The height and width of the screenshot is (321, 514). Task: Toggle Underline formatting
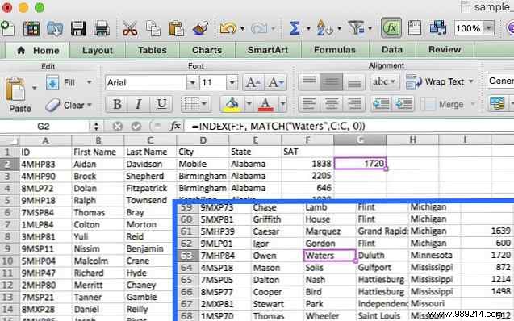pos(161,105)
